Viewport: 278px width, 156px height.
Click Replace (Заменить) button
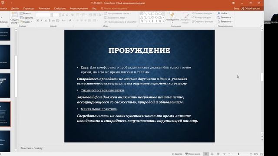point(225,17)
